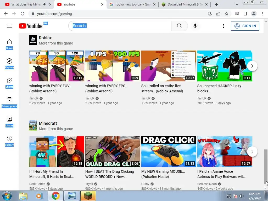Open Bedless Noob channel link

207,184
